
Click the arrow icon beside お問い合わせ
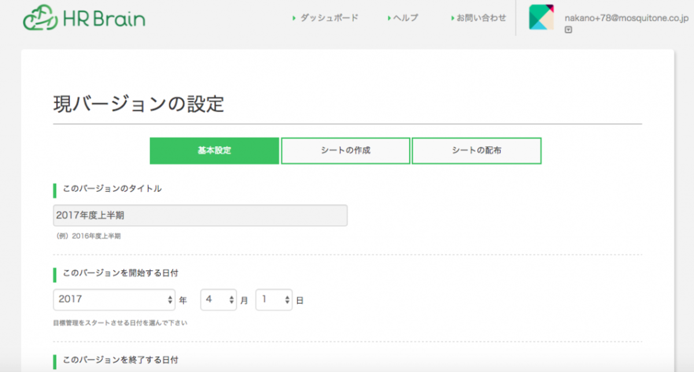coord(452,18)
